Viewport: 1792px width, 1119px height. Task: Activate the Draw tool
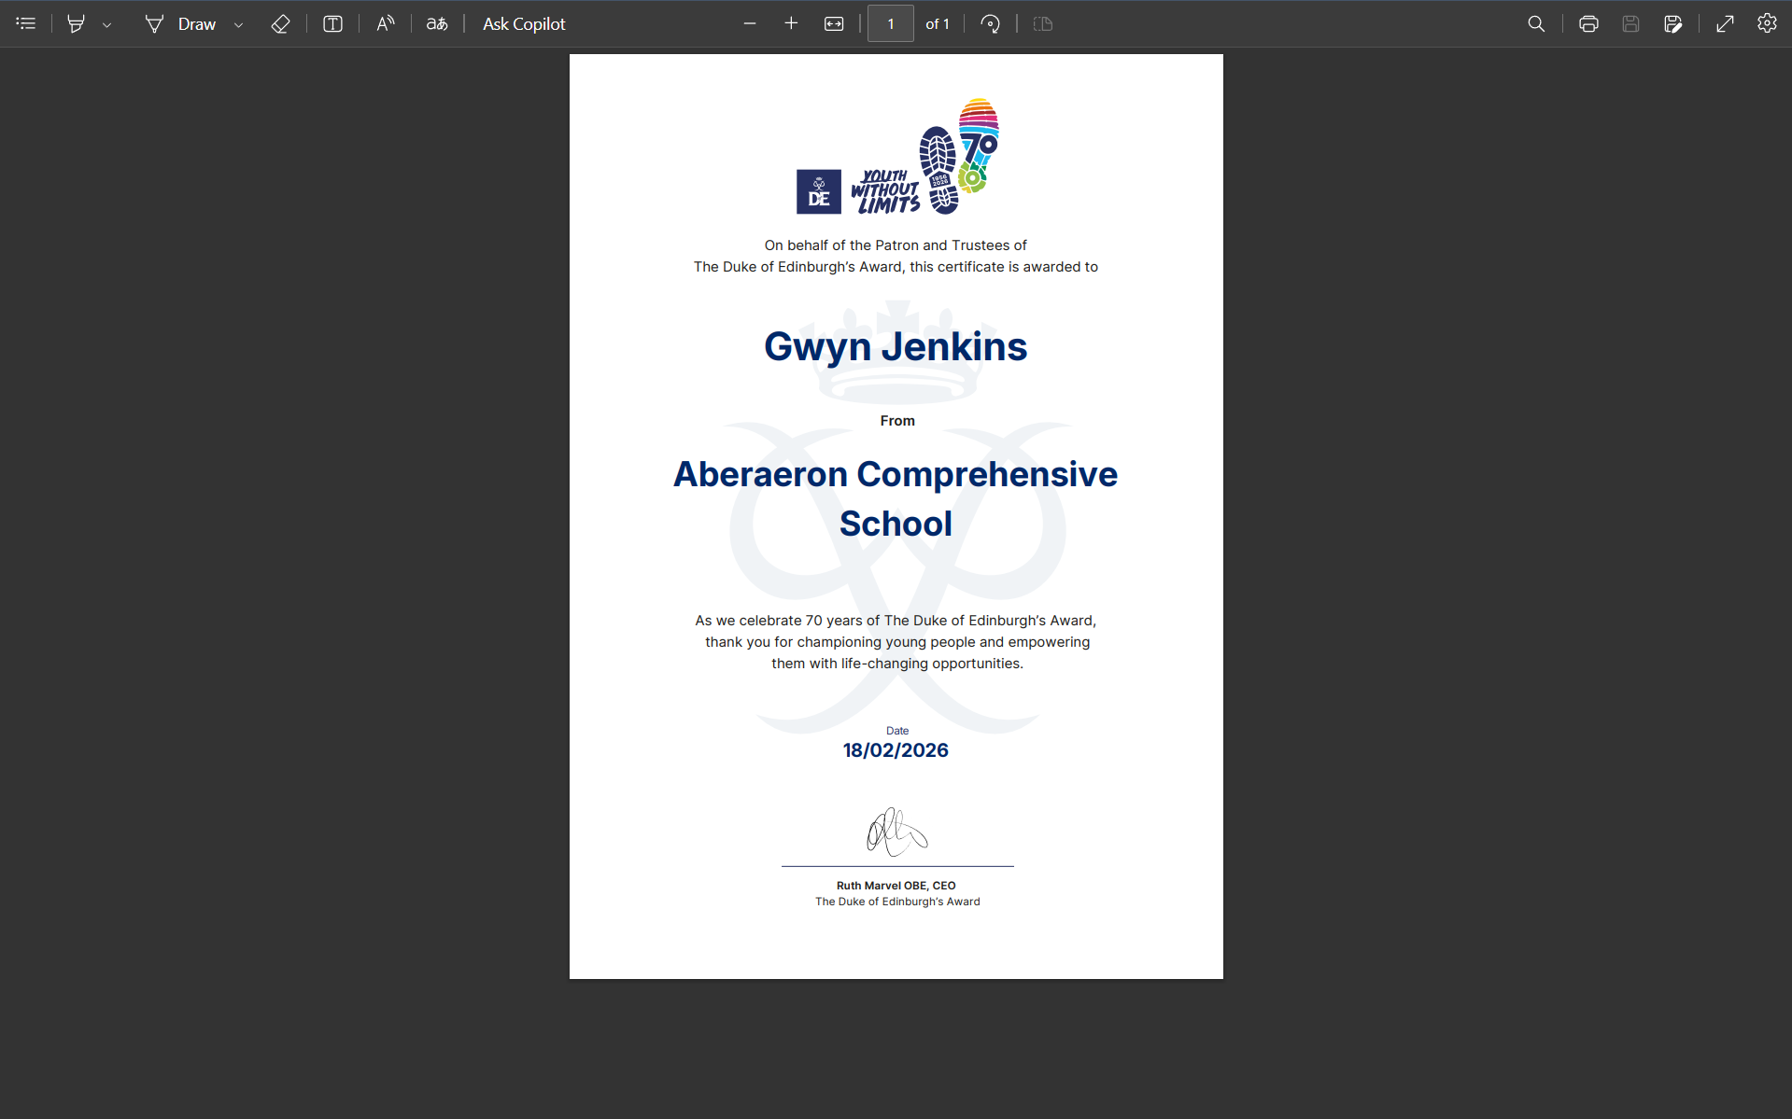(181, 24)
